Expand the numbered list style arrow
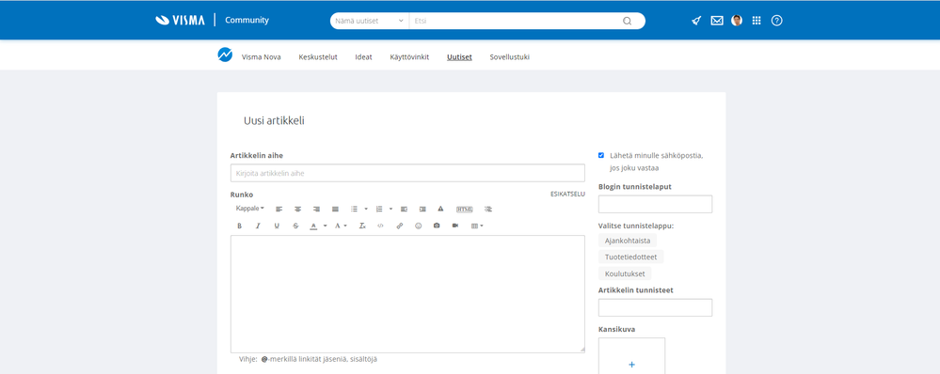940x374 pixels. [x=390, y=209]
